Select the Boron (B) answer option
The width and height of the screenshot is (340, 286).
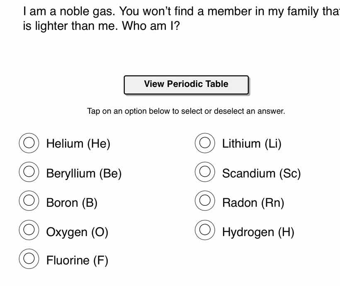tap(29, 202)
